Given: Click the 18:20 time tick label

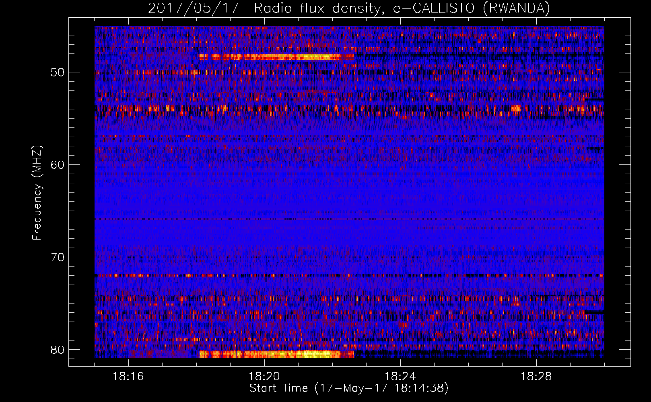Looking at the screenshot, I should point(264,377).
